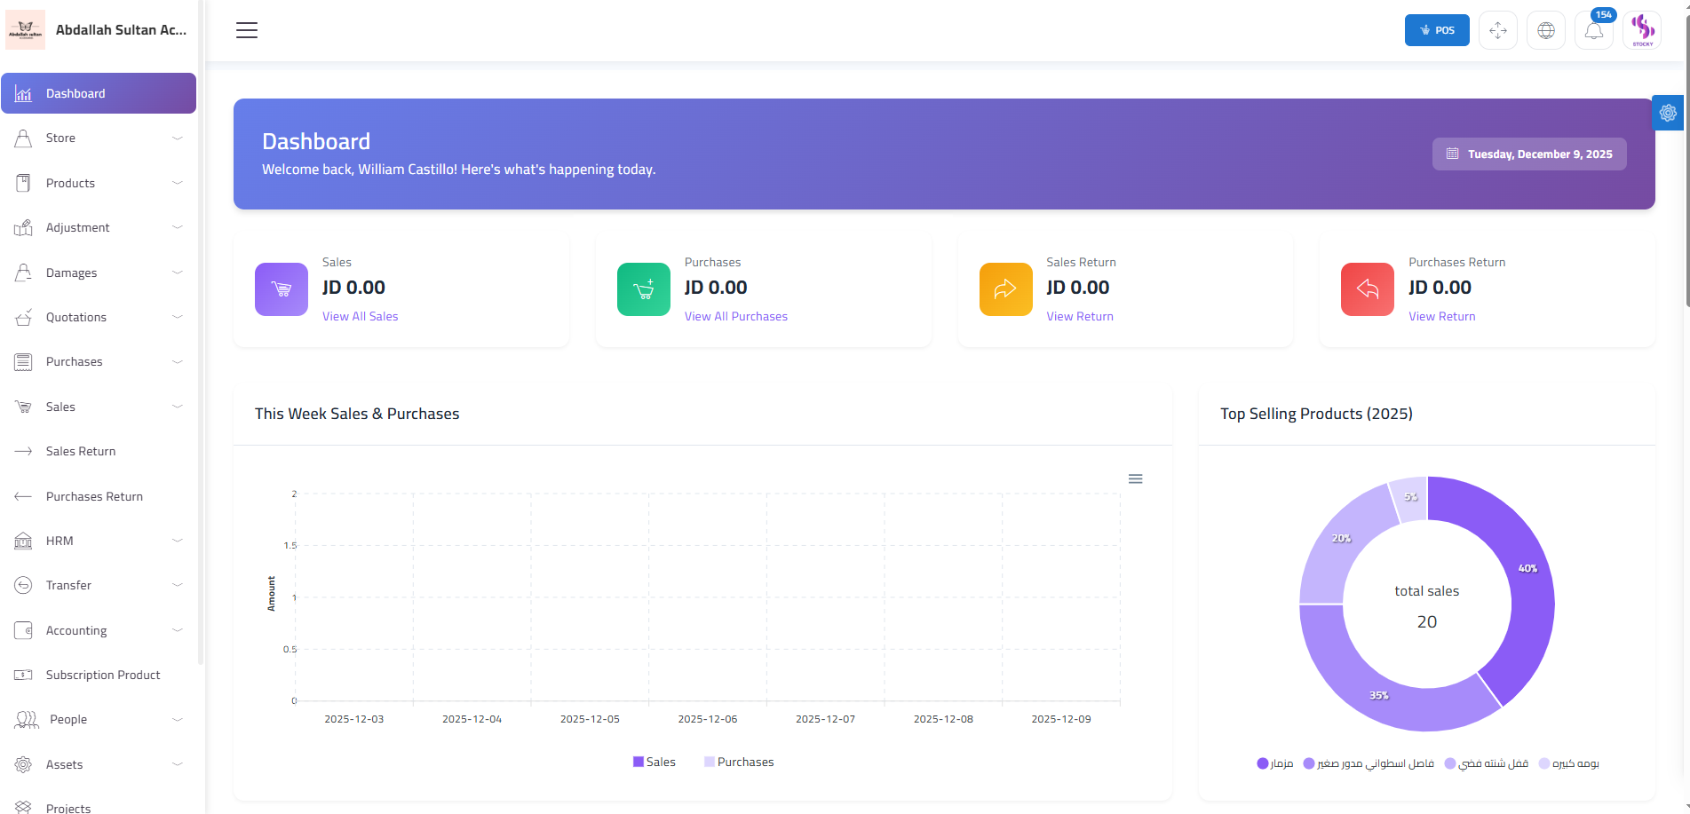This screenshot has height=814, width=1690.
Task: Follow the View All Purchases link
Action: click(x=735, y=316)
